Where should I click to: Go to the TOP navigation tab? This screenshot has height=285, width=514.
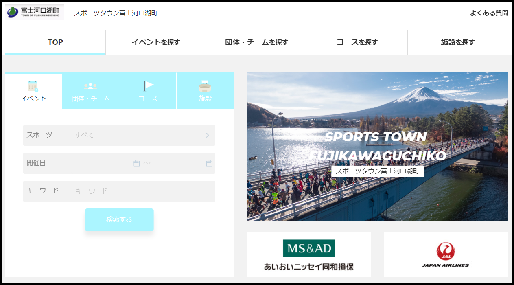pos(55,42)
